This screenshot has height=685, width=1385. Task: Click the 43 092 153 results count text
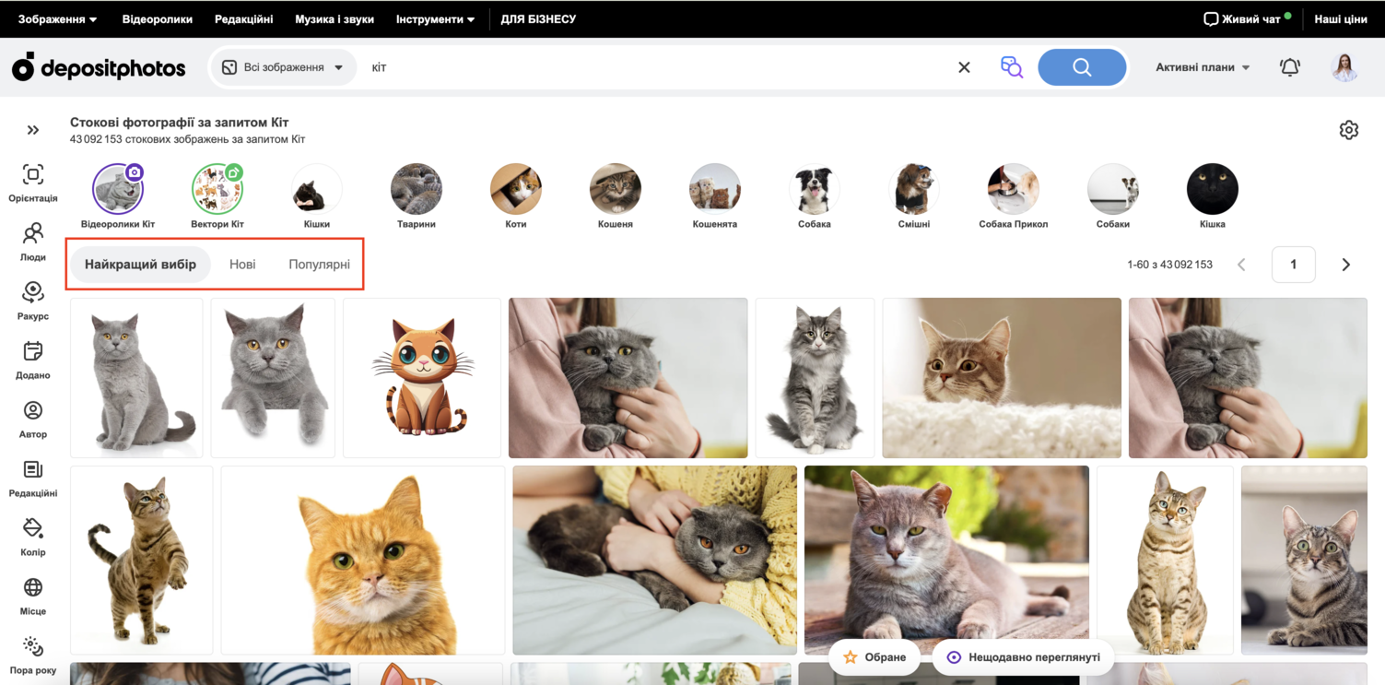tap(187, 140)
